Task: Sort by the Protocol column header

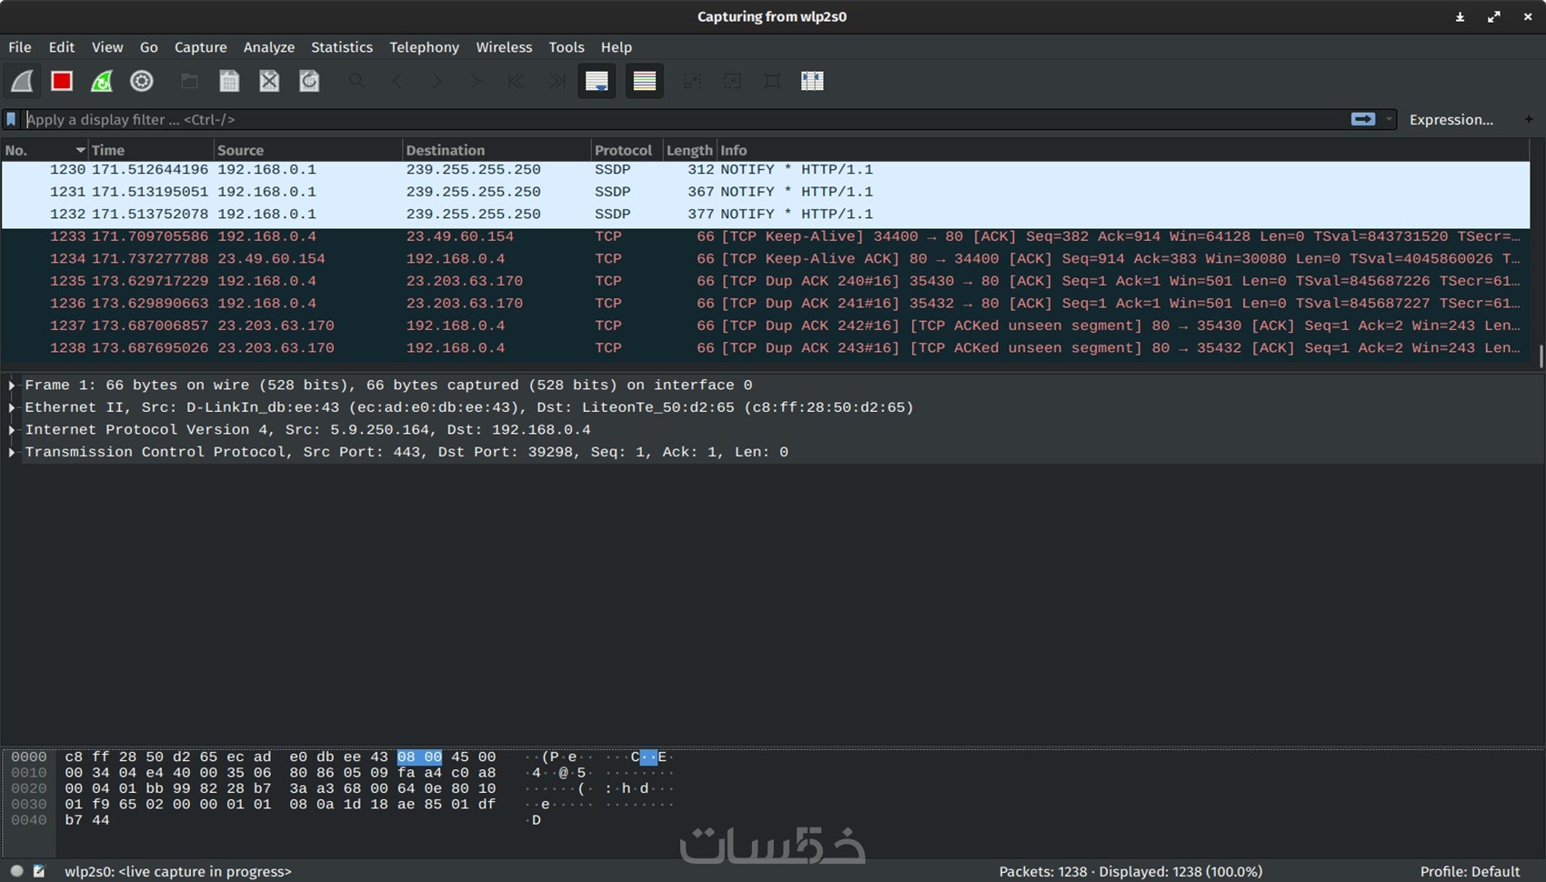Action: coord(626,150)
